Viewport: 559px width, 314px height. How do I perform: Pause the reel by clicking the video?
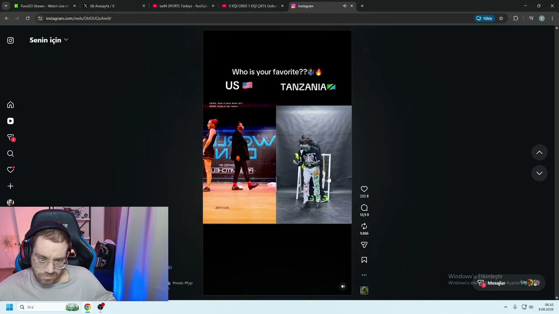(277, 162)
